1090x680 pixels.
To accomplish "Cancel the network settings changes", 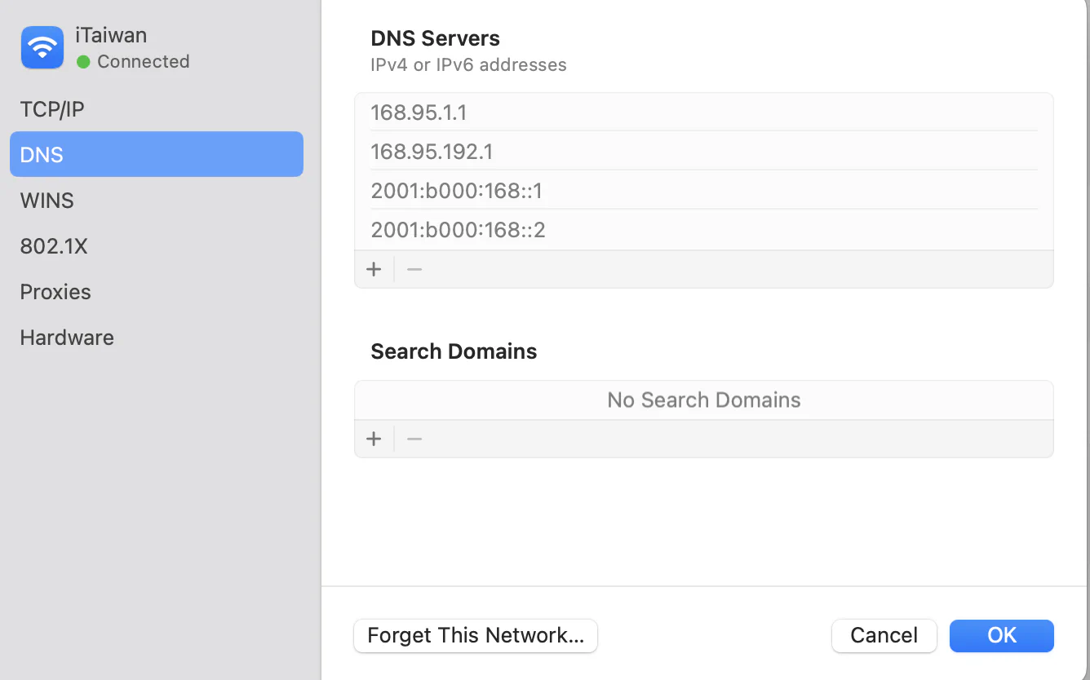I will click(x=884, y=636).
